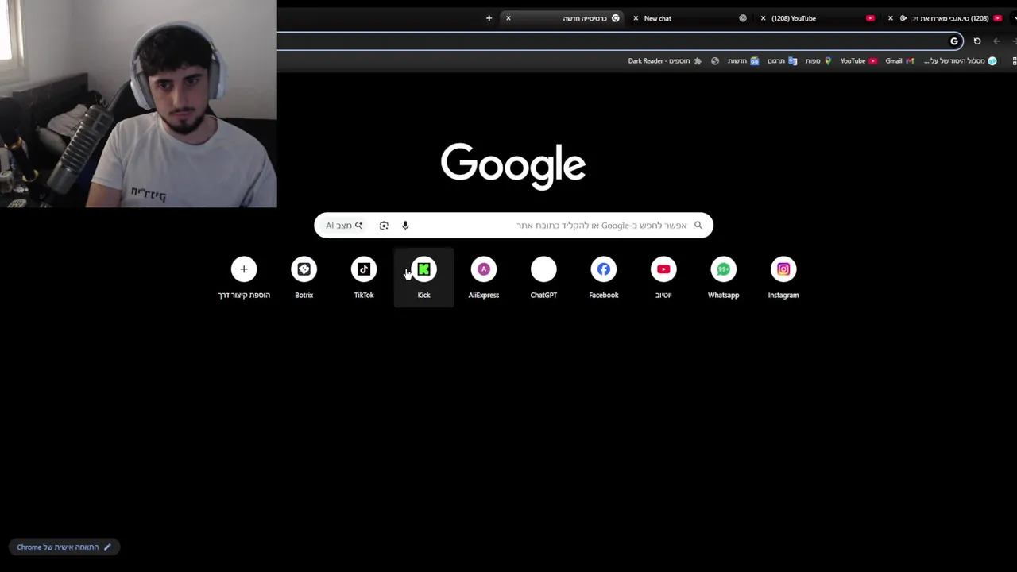
Task: Click the Google logo
Action: [x=513, y=166]
